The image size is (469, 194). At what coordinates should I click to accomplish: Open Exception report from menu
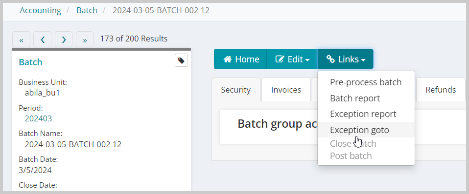(366, 114)
